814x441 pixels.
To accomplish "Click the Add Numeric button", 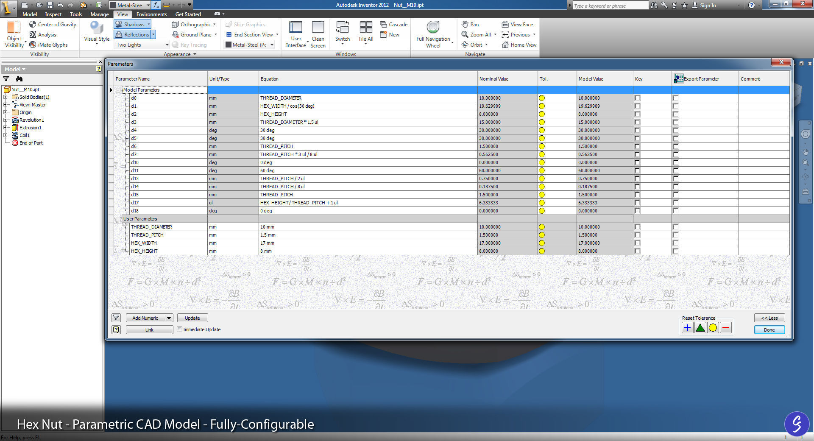I will pos(145,318).
